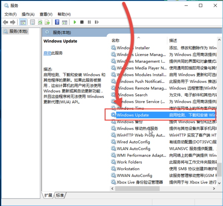Click horizontal scrollbar right arrow
Screen dimensions: 223x206
click(214, 189)
